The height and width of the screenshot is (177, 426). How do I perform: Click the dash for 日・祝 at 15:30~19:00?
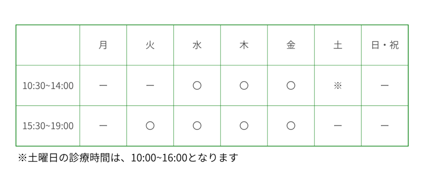pyautogui.click(x=385, y=125)
